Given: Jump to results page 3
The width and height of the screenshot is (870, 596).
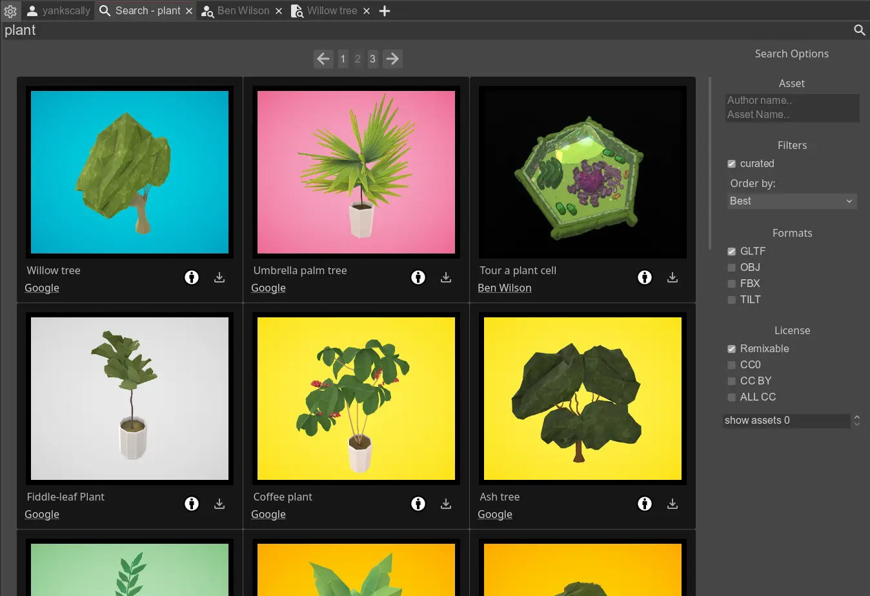Looking at the screenshot, I should click(x=372, y=59).
